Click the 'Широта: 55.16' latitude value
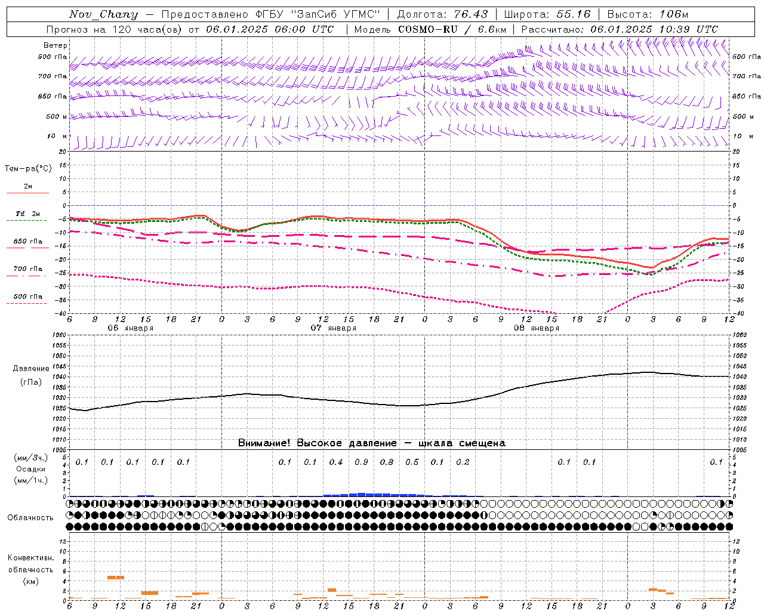The width and height of the screenshot is (764, 611). pyautogui.click(x=547, y=14)
